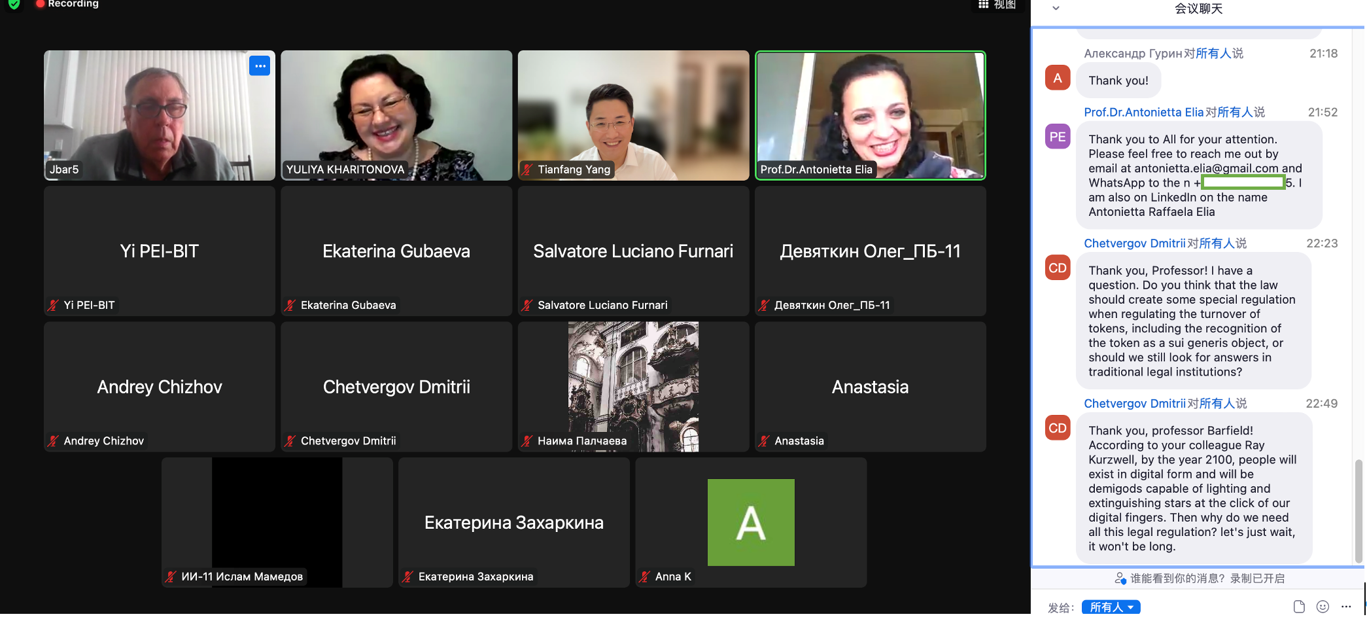
Task: Click Anna K's muted microphone indicator
Action: tap(645, 577)
